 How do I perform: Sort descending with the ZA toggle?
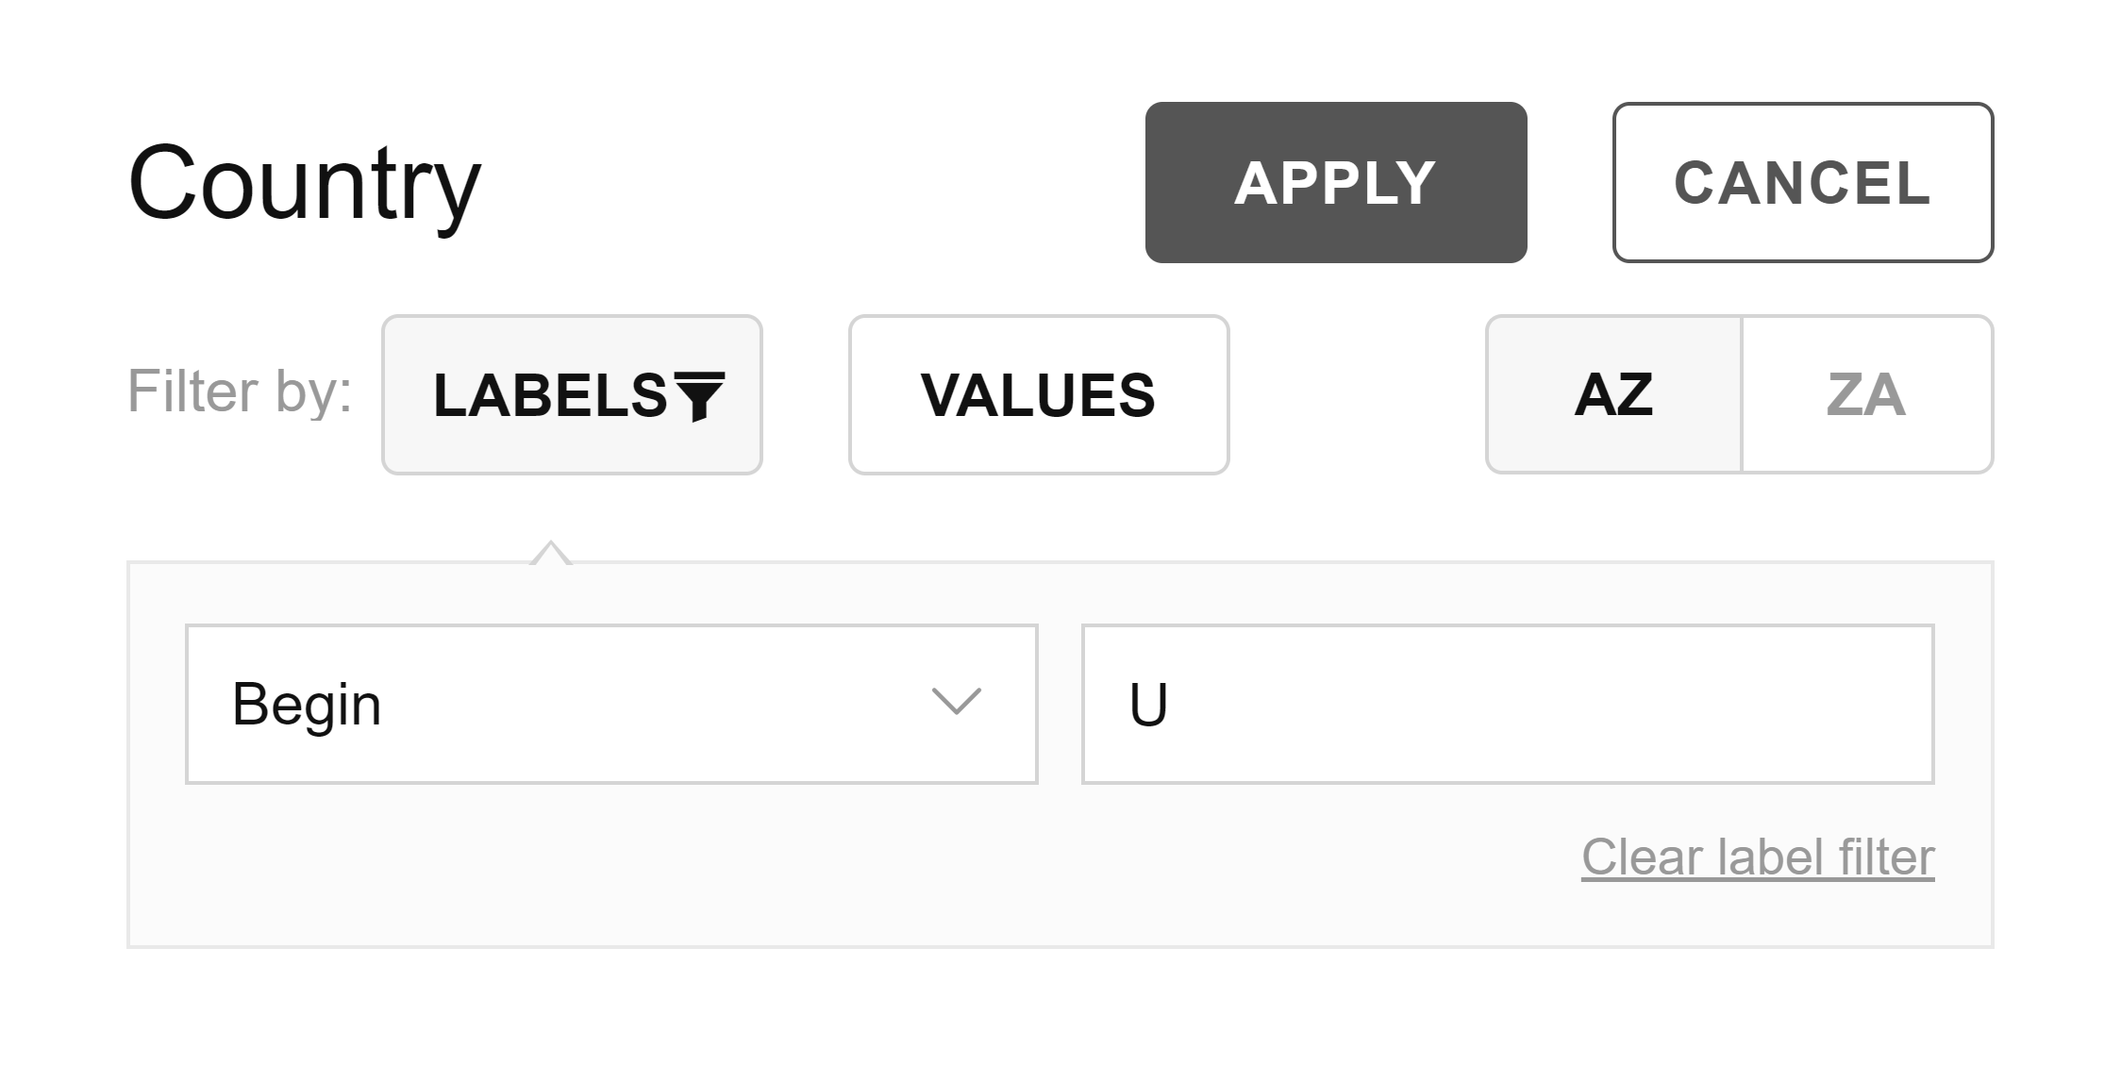point(1867,394)
